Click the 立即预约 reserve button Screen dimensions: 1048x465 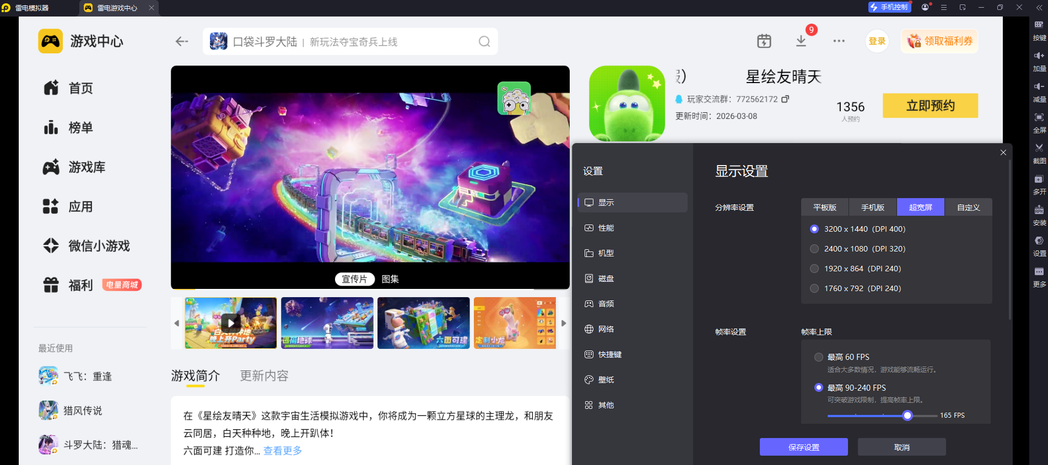(x=931, y=106)
